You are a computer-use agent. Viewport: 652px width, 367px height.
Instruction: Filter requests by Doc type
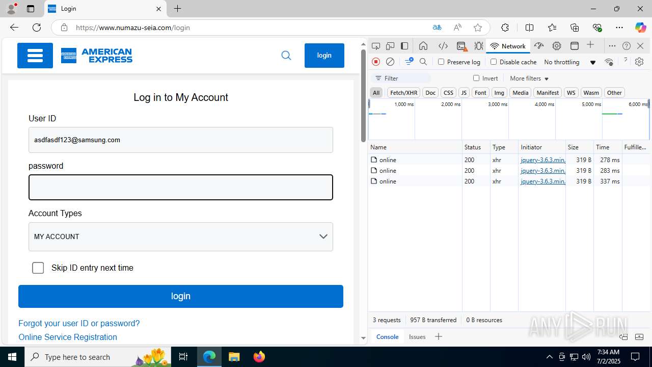[430, 93]
